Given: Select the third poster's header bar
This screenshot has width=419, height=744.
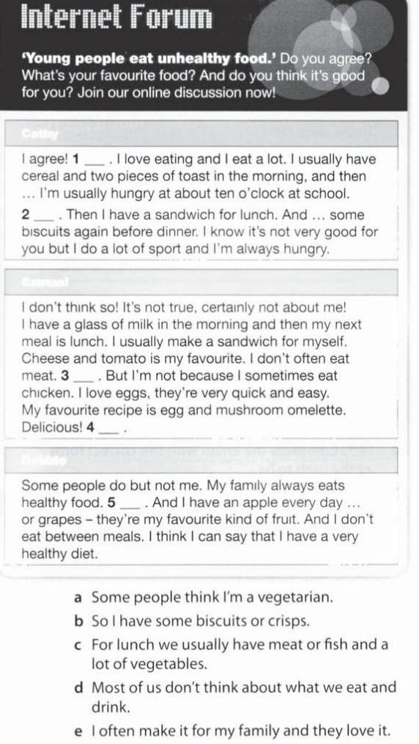Looking at the screenshot, I should click(201, 460).
